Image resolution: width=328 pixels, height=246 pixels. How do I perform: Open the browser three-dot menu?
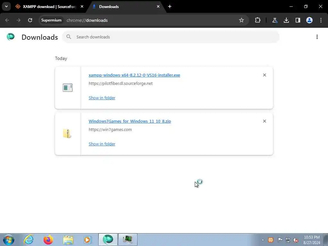tap(321, 20)
